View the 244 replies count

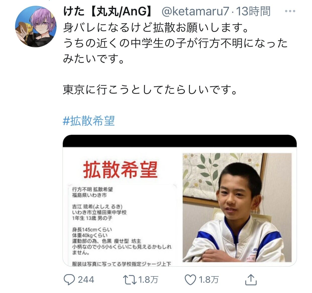(x=86, y=280)
